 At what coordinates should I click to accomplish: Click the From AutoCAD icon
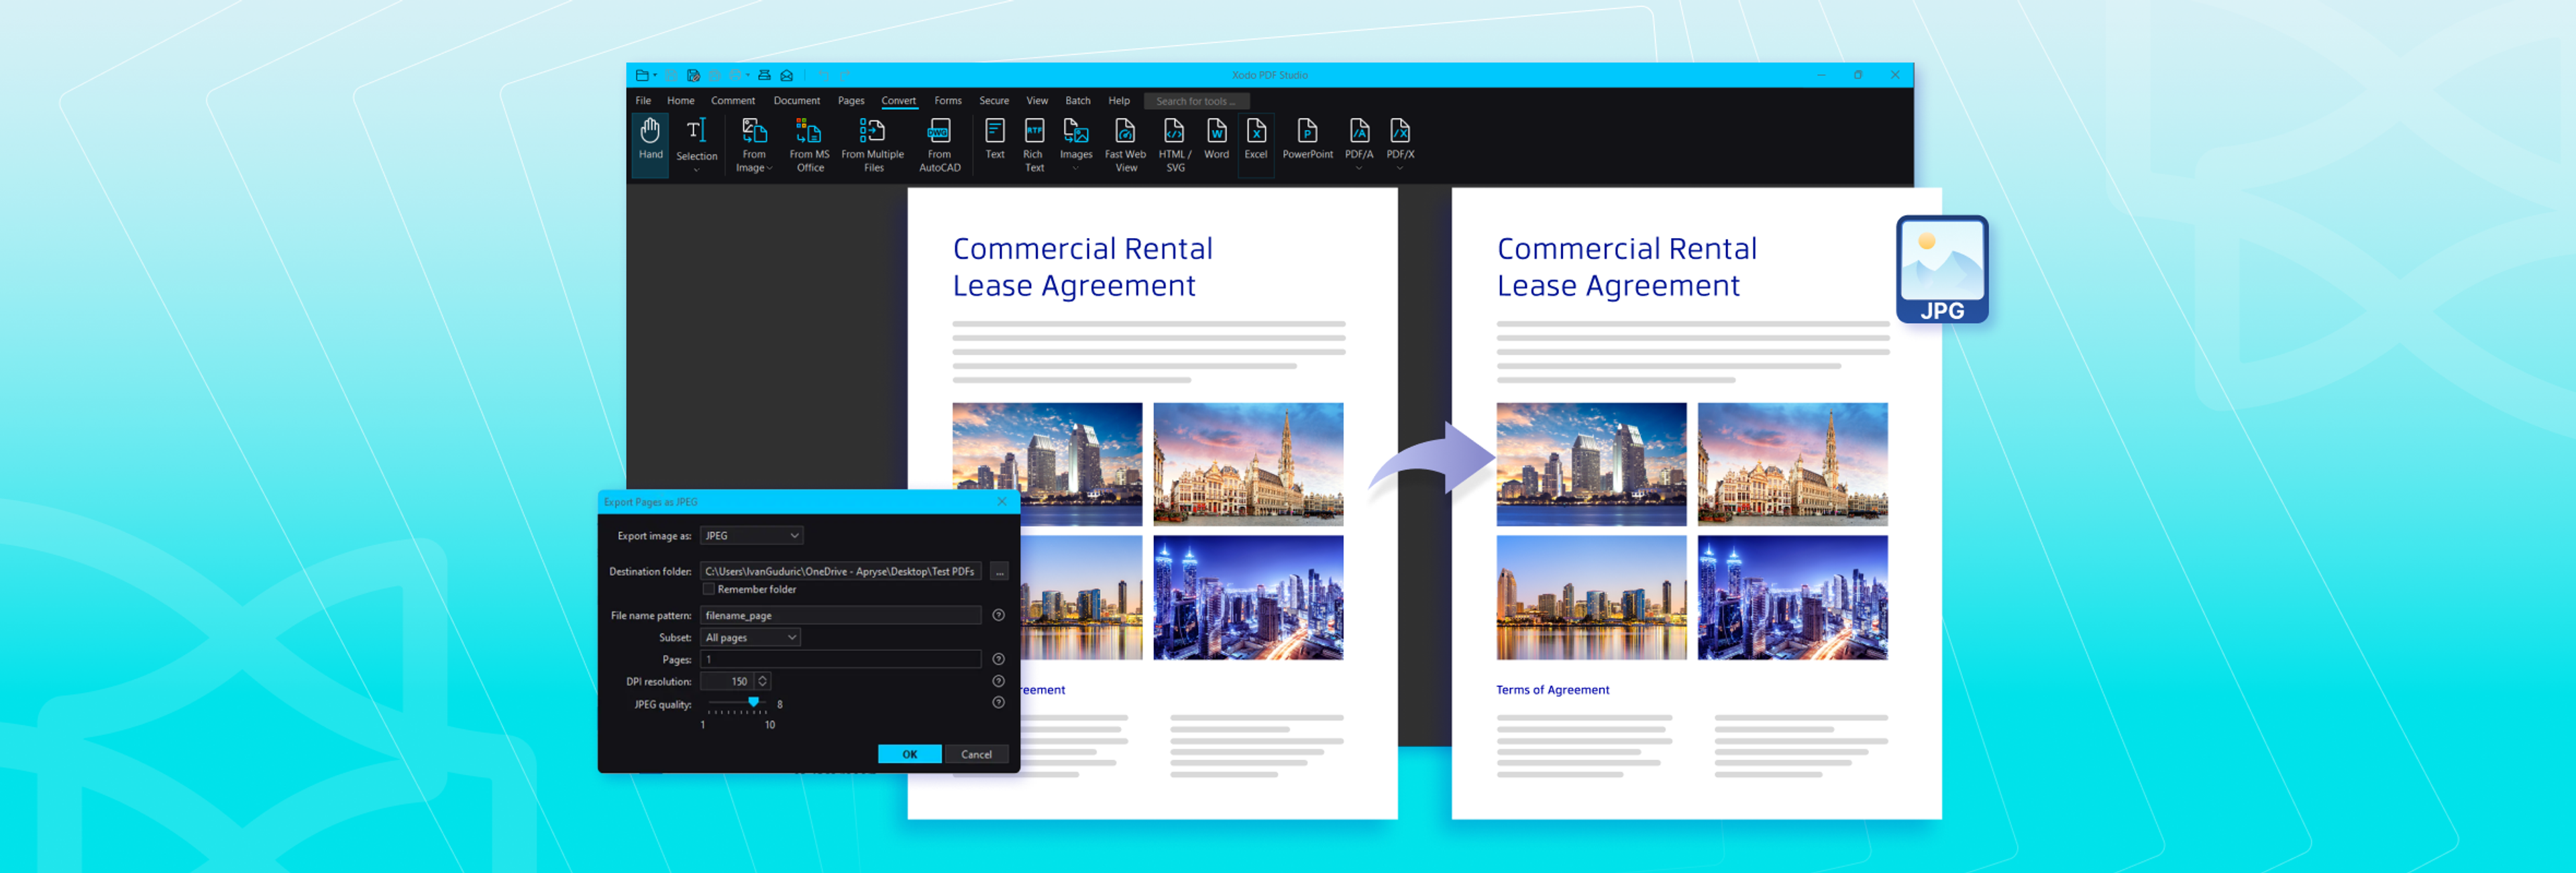[939, 145]
